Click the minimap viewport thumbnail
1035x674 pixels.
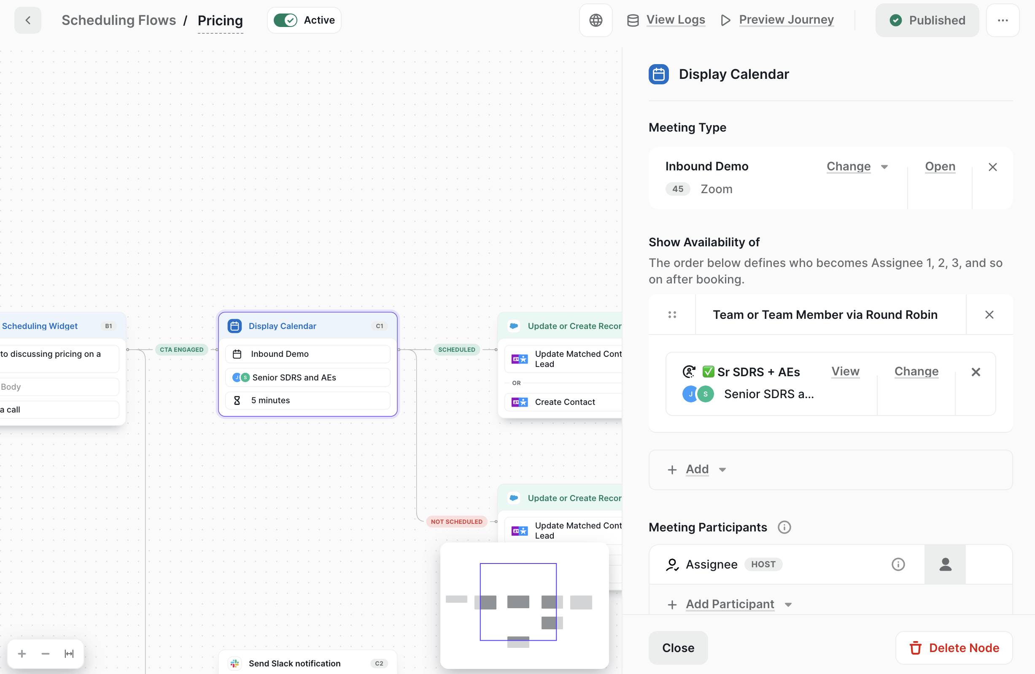[518, 603]
